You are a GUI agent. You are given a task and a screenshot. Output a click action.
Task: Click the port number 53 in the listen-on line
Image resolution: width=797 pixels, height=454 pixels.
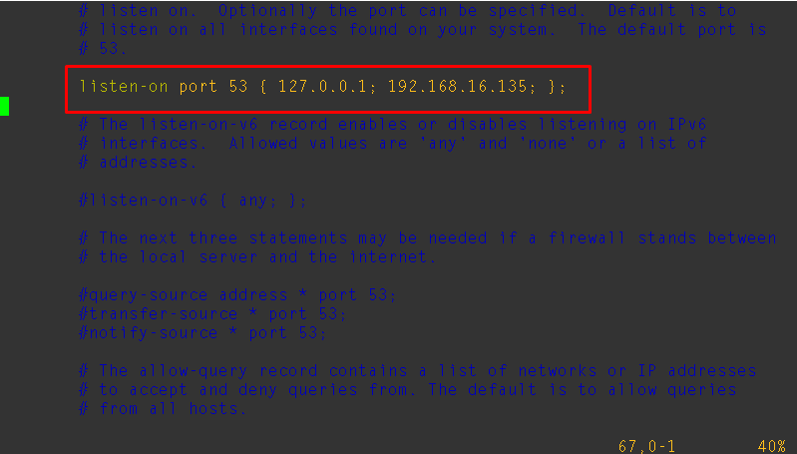tap(237, 87)
